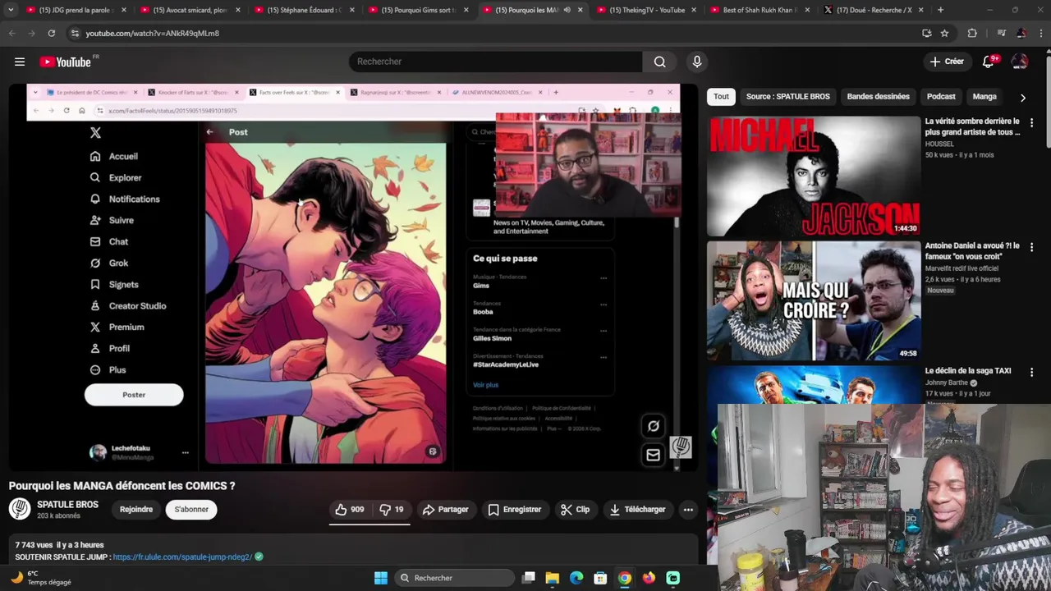Screen dimensions: 1051x591
Task: View site information next to the URL
Action: (75, 33)
